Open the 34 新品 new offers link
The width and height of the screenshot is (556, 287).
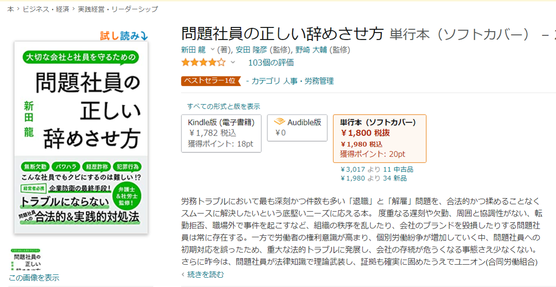(395, 178)
